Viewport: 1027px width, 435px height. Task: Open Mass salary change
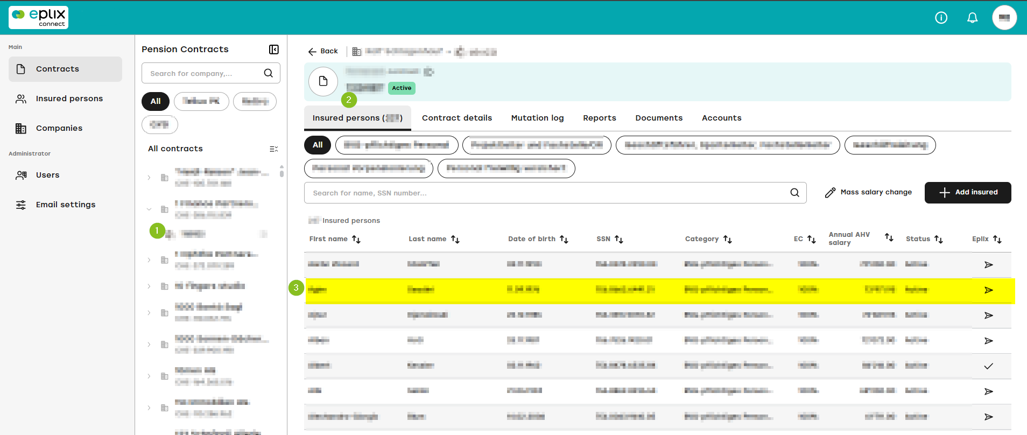point(868,192)
